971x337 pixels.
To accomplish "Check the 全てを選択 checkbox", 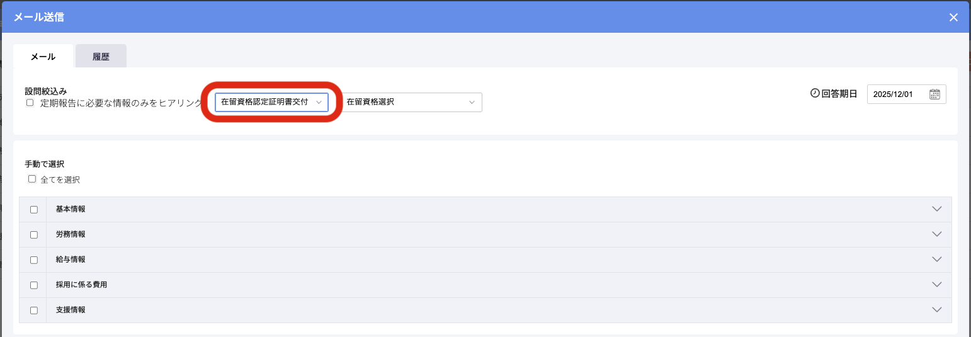I will click(32, 179).
